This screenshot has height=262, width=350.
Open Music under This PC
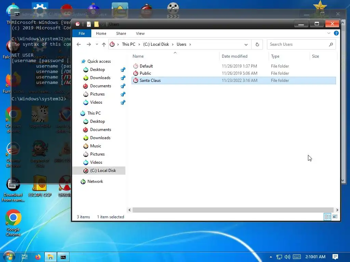tap(96, 146)
